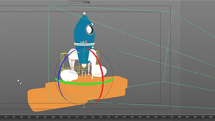Jump to frame 90 on the timeline ruler

(37, 117)
